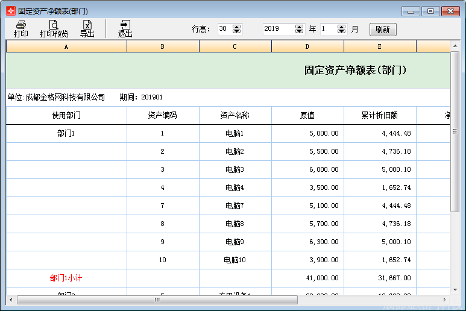This screenshot has width=466, height=311.
Task: Decrease the year 2019 spinner
Action: coord(300,31)
